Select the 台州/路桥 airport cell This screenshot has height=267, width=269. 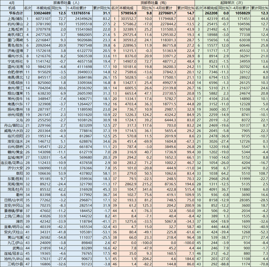(x=12, y=147)
